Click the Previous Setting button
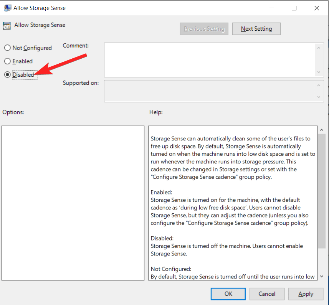 (204, 29)
